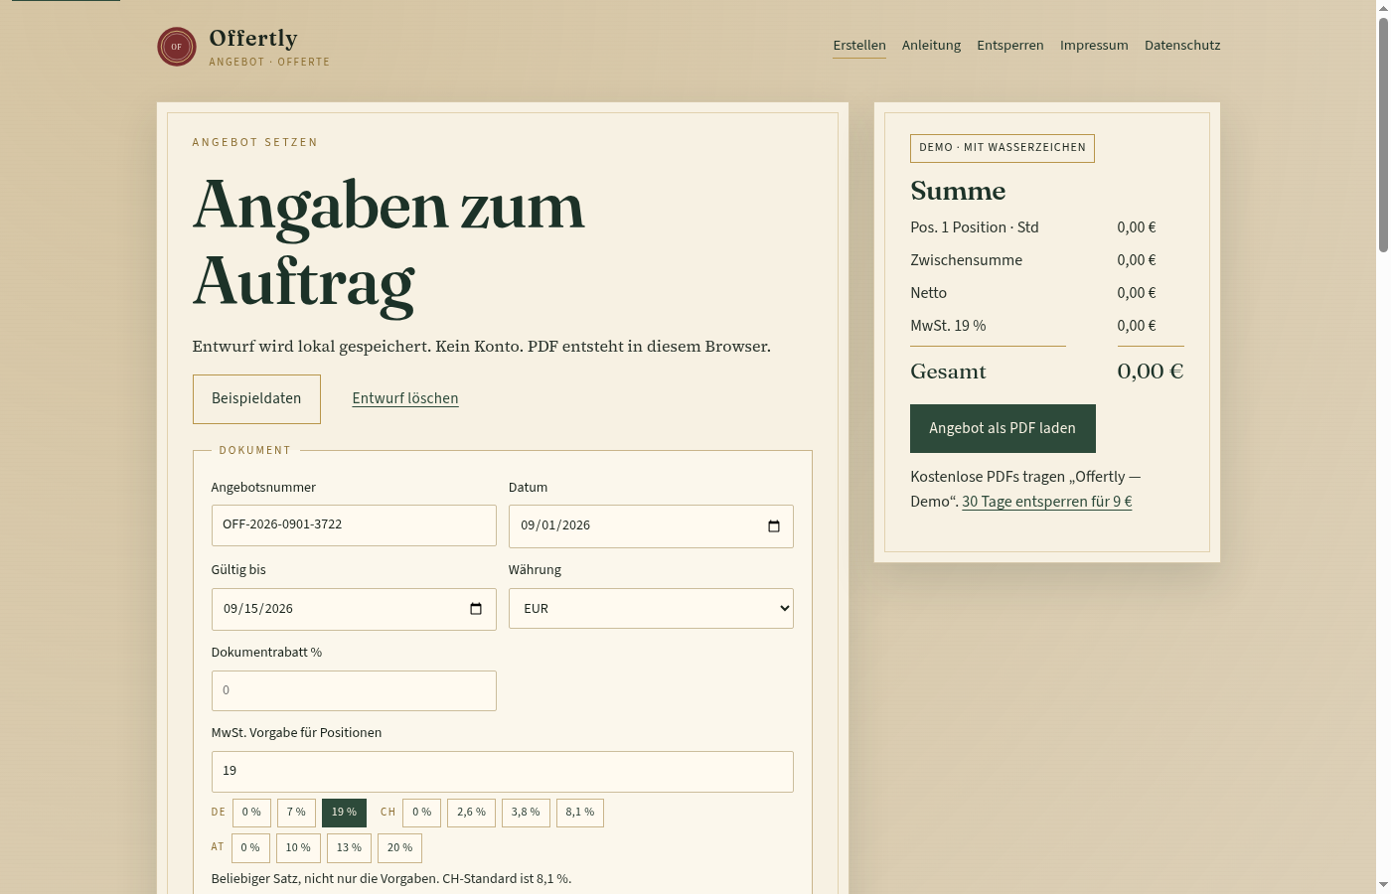Click the Entwurf löschen link
Image resolution: width=1391 pixels, height=894 pixels.
pyautogui.click(x=405, y=398)
